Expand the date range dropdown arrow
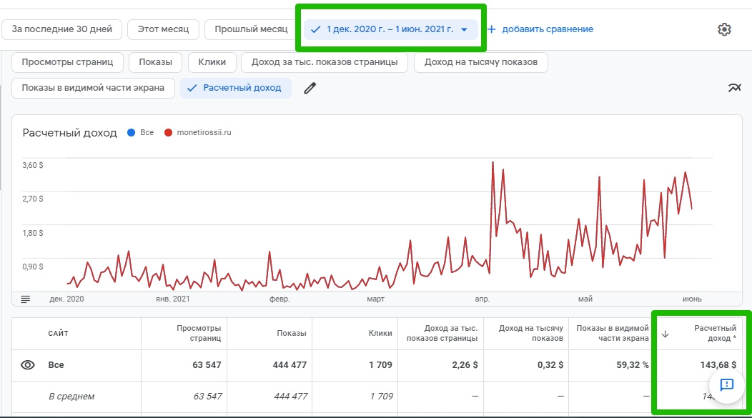The width and height of the screenshot is (752, 418). click(464, 29)
